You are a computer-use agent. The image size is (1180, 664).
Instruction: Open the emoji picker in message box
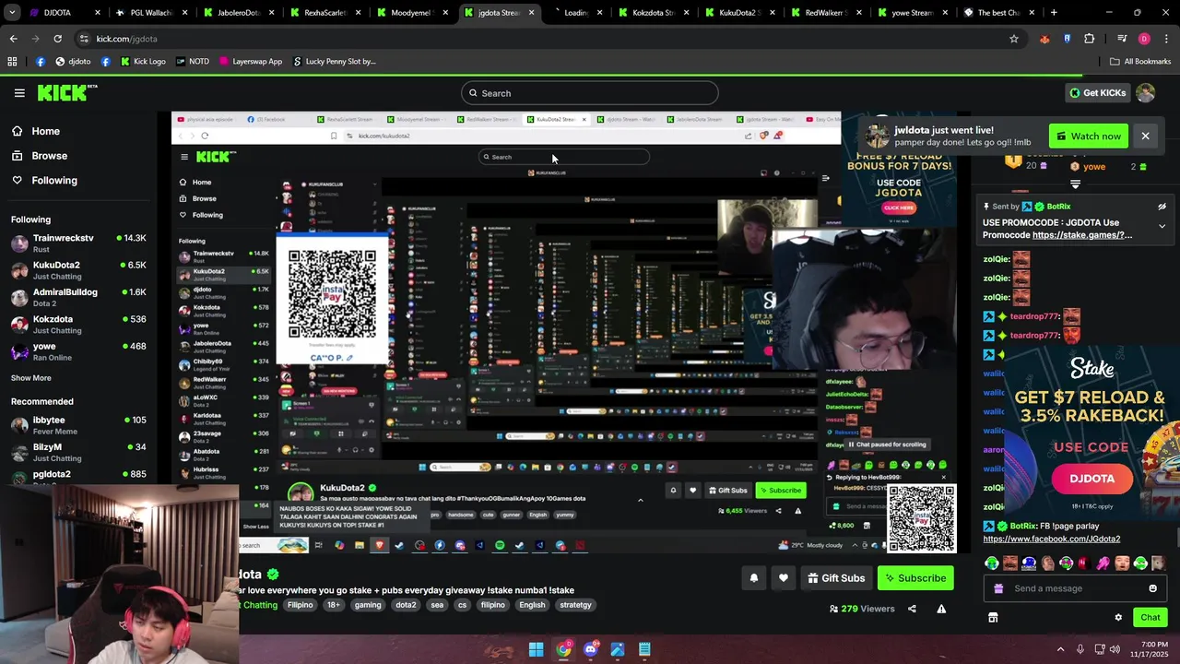[1152, 588]
